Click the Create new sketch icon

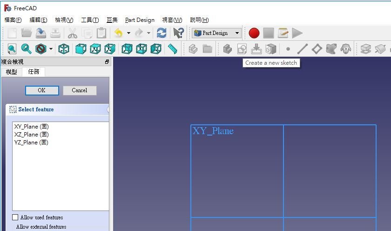[x=242, y=49]
